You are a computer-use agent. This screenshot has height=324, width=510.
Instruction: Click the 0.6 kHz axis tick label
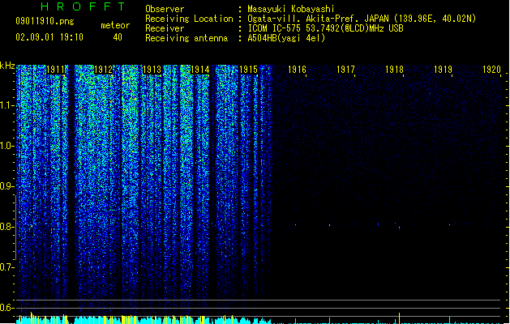[x=6, y=308]
